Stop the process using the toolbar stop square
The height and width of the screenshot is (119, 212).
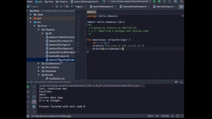tap(169, 1)
